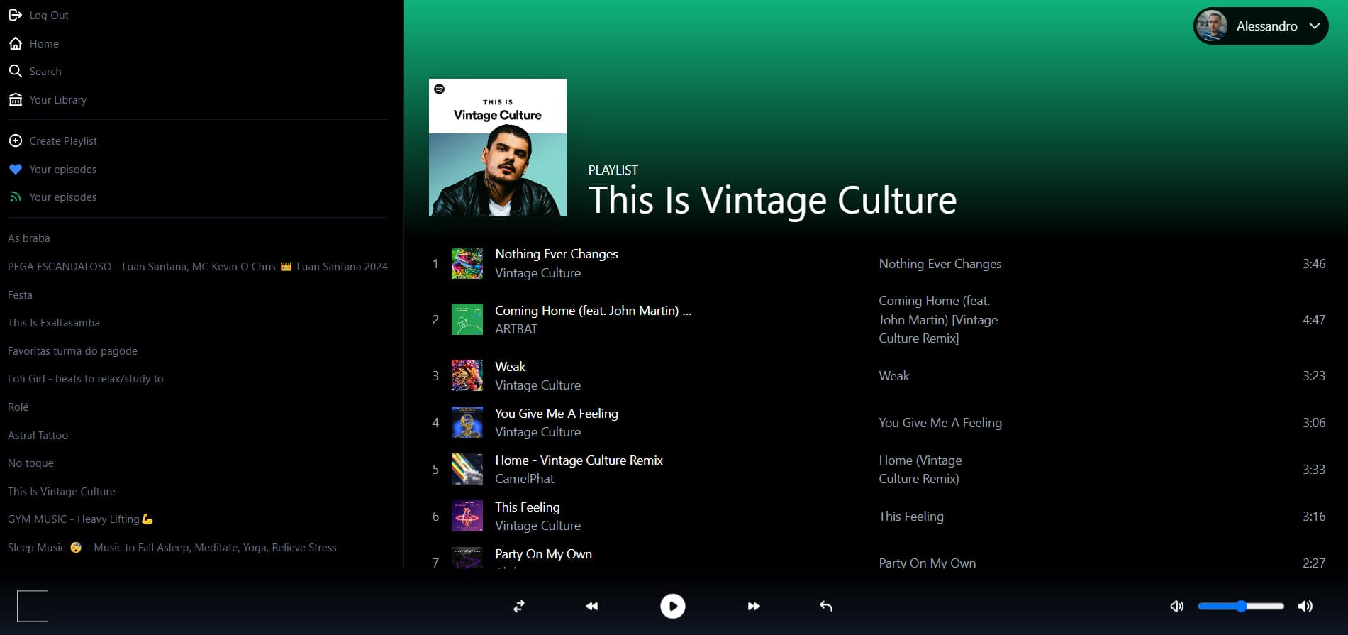1348x635 pixels.
Task: Open the Your Library building icon
Action: pos(15,99)
